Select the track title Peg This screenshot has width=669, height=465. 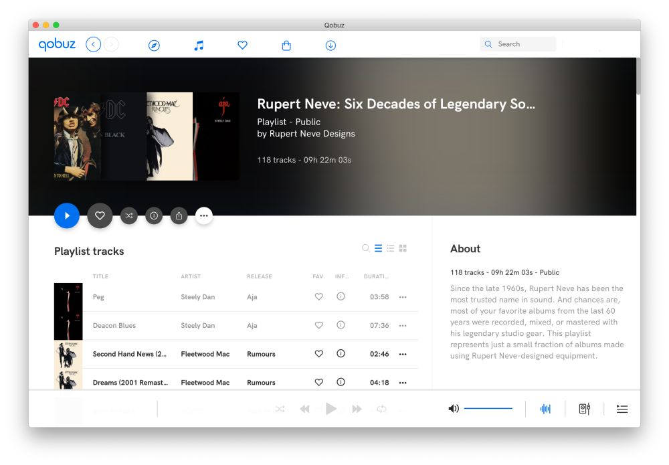coord(98,297)
